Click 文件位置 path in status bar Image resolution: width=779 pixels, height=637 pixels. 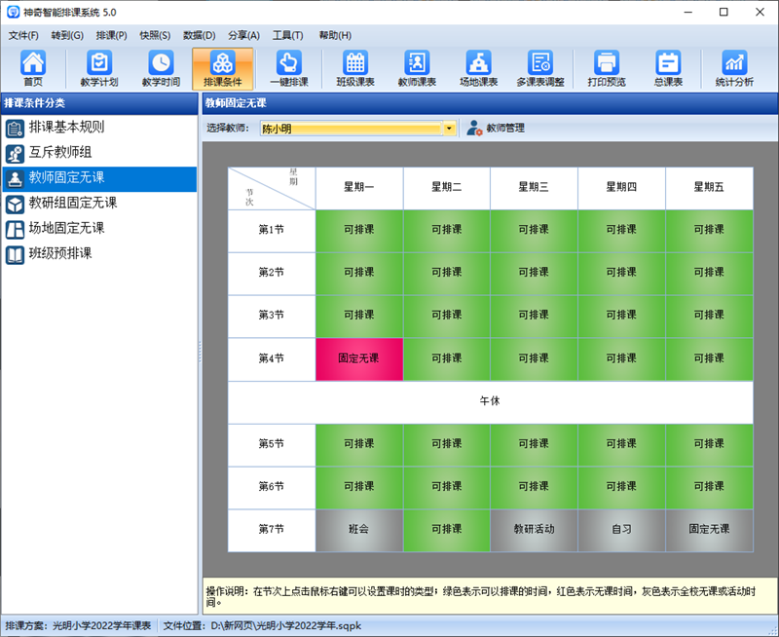point(262,626)
